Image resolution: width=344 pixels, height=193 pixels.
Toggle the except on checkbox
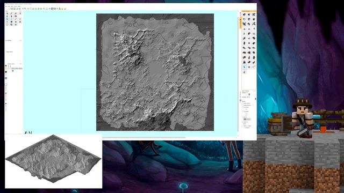242,122
